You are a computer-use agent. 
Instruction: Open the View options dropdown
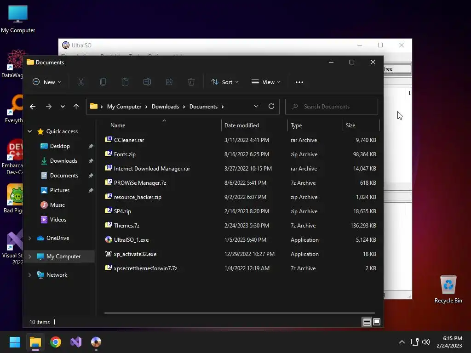click(x=266, y=82)
